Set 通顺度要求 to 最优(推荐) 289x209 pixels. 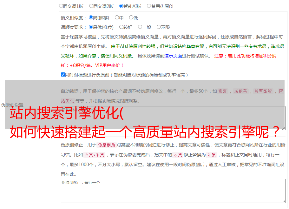[x=91, y=27]
